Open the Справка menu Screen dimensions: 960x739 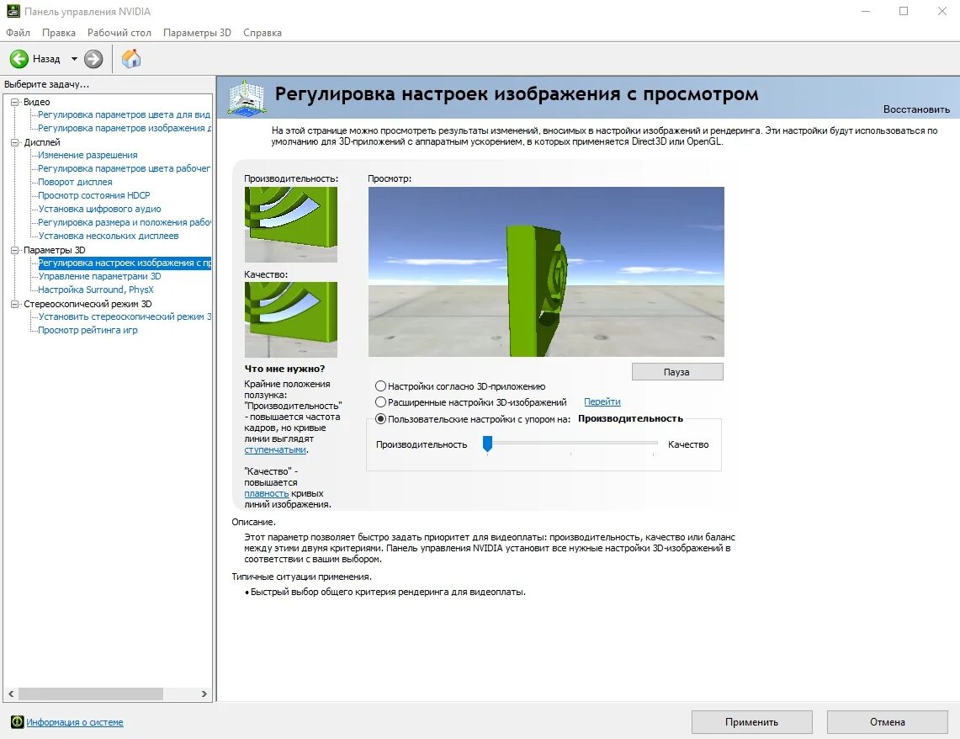[x=262, y=33]
